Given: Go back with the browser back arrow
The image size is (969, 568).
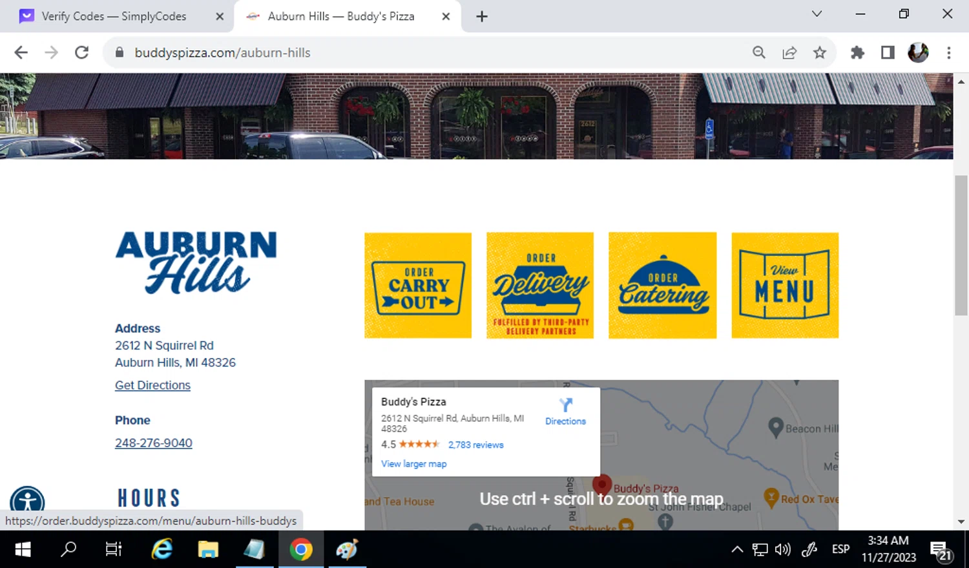Looking at the screenshot, I should click(21, 52).
